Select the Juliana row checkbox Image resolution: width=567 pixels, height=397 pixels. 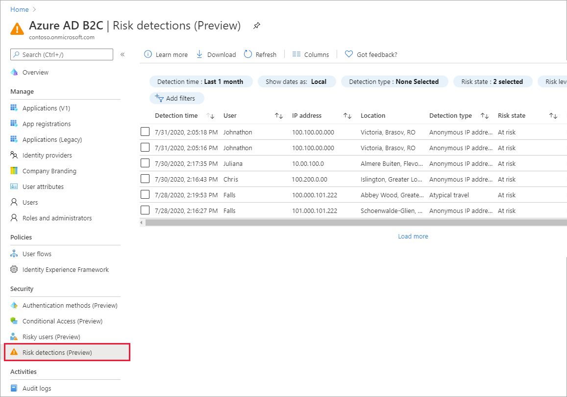[x=145, y=163]
